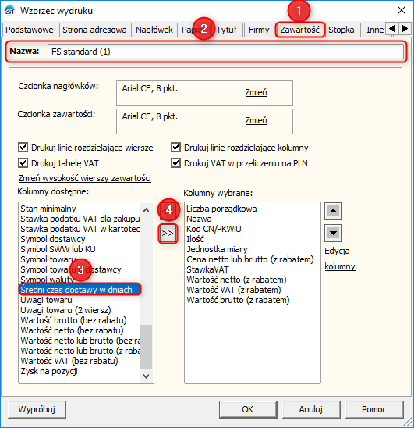The width and height of the screenshot is (414, 428).
Task: Open the Nagłówek tab
Action: [154, 30]
